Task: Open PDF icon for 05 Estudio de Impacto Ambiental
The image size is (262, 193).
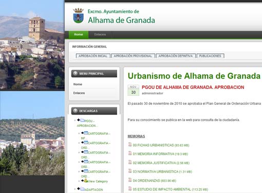Action: click(x=130, y=188)
